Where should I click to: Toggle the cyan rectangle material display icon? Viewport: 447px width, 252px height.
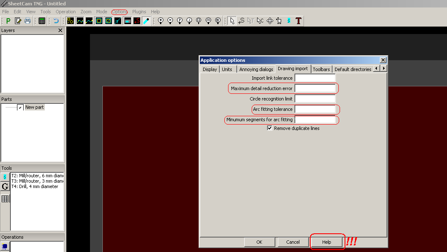tap(127, 21)
